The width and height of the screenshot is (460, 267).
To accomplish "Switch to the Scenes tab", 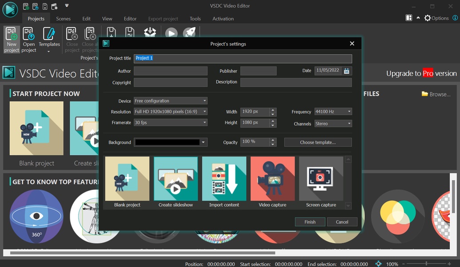I will point(64,19).
